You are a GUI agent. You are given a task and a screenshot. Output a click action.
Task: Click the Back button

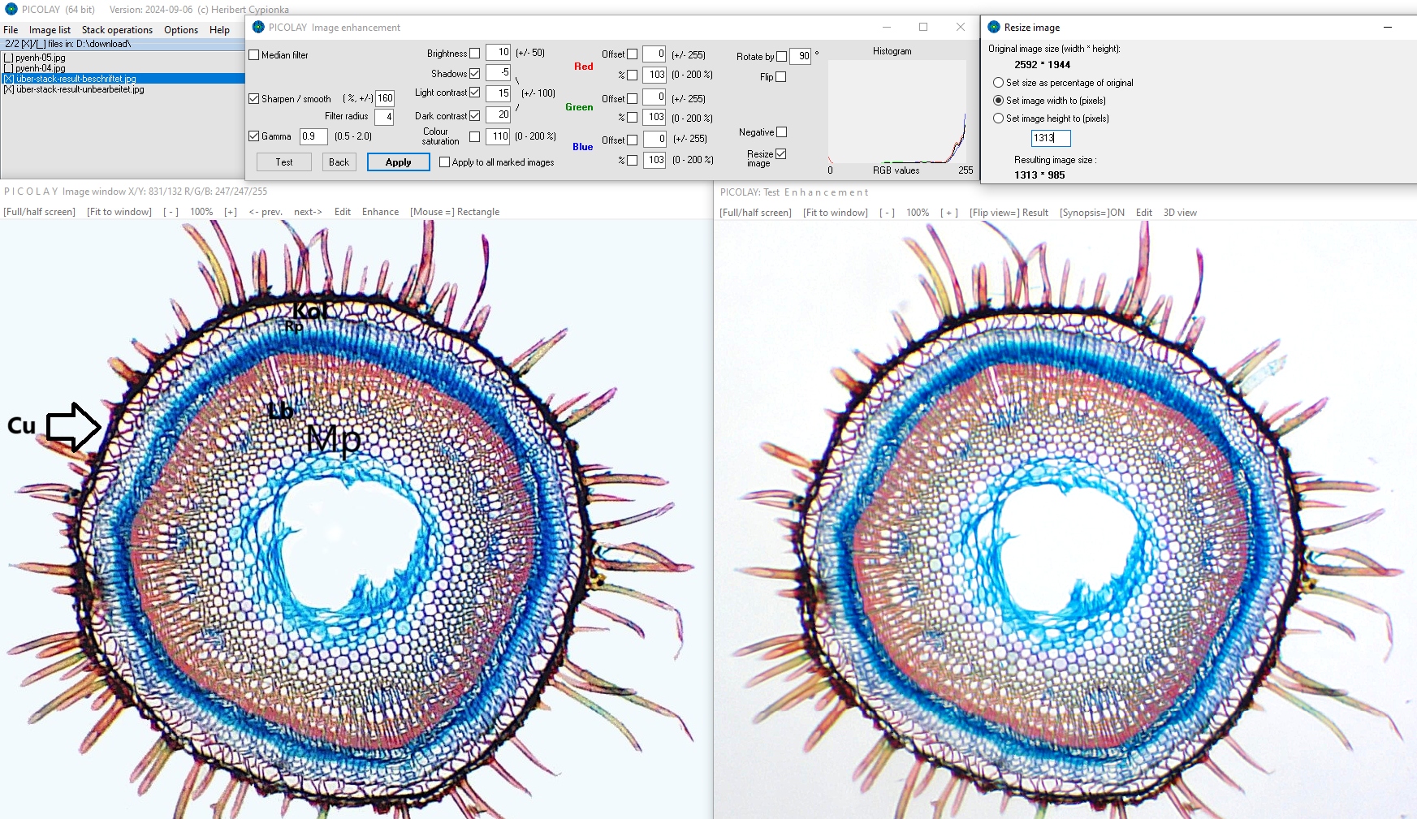coord(339,162)
